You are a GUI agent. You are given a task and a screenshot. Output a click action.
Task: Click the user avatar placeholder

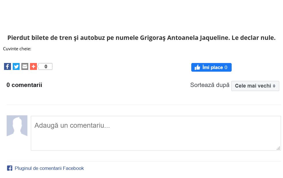pyautogui.click(x=17, y=126)
